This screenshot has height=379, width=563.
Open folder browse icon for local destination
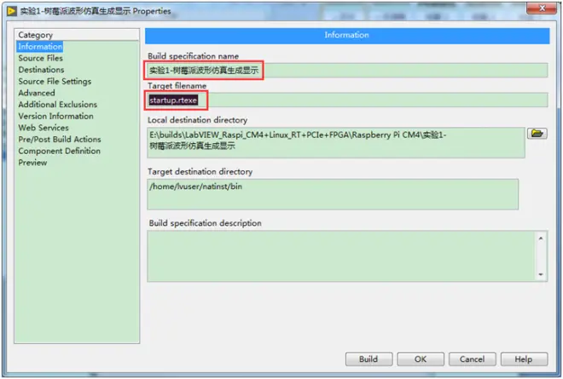(x=537, y=134)
